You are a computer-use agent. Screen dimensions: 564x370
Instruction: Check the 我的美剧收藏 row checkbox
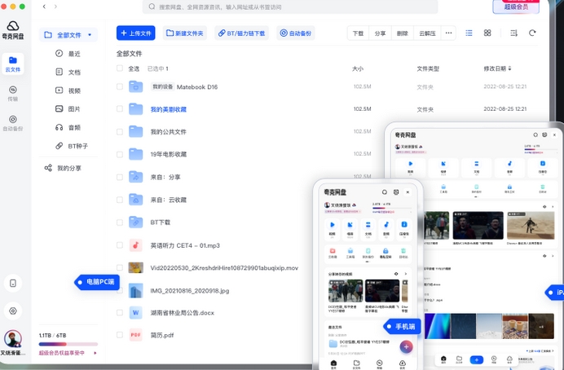point(120,109)
